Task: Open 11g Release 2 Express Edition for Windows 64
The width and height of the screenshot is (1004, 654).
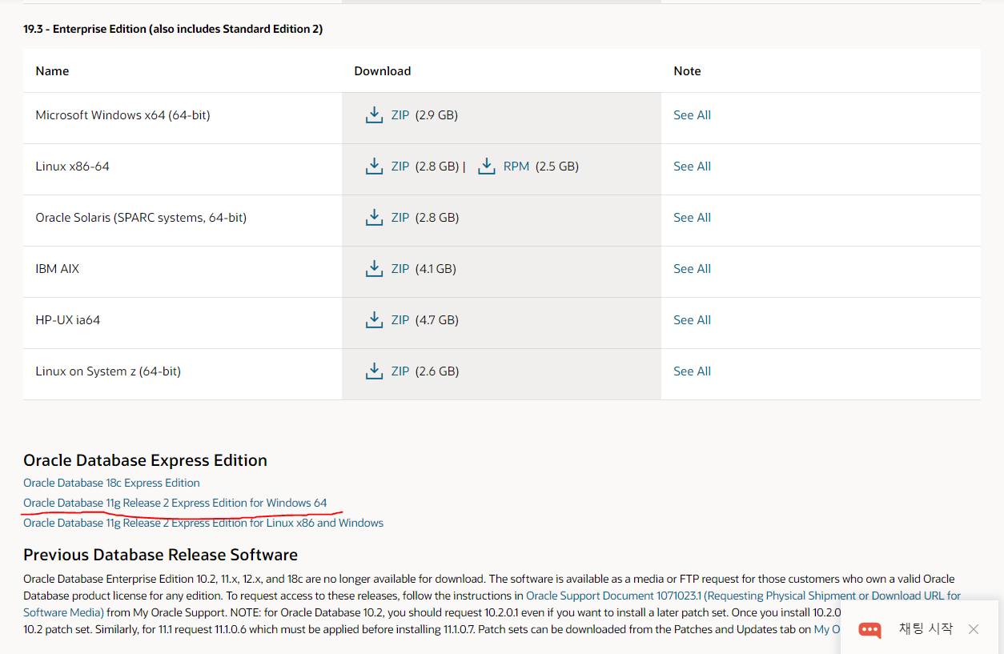Action: [175, 503]
